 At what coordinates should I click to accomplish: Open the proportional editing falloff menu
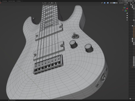coord(57,3)
